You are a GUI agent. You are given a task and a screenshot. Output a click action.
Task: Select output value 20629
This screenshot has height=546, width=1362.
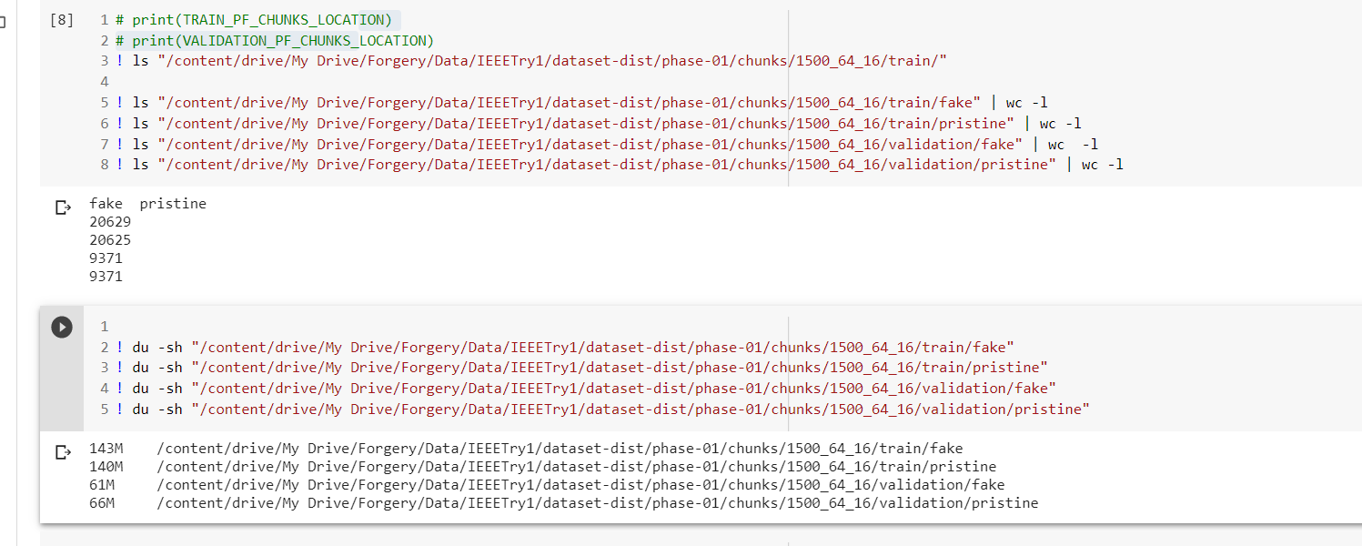110,222
